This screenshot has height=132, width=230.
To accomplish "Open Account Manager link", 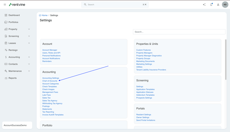I will point(50,50).
